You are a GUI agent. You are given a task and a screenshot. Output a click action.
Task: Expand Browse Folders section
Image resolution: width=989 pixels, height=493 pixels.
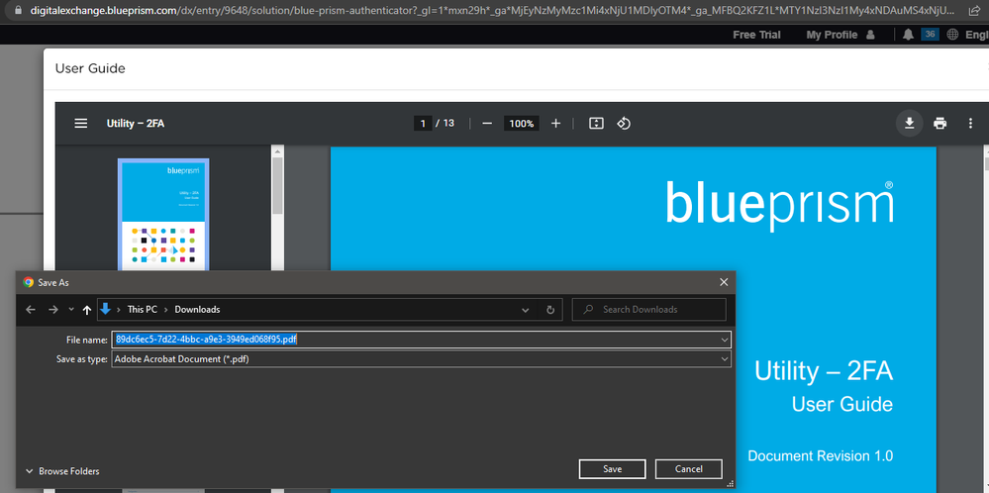click(61, 471)
